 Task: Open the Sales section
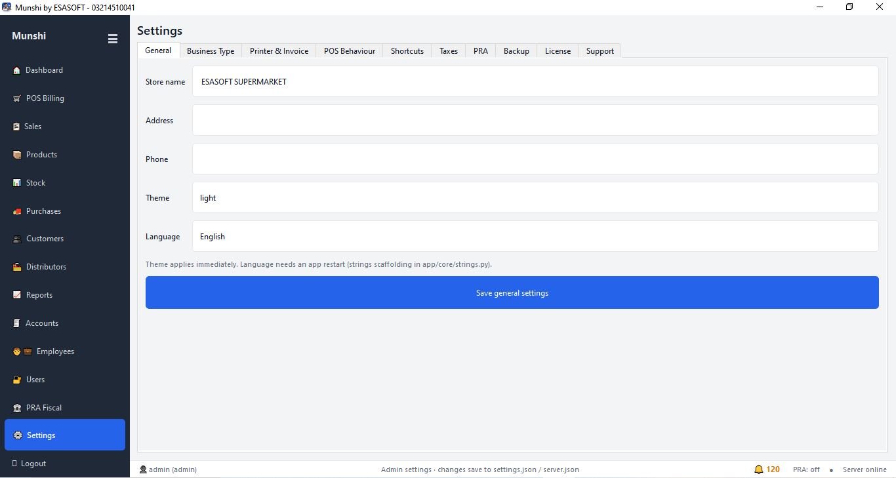64,127
